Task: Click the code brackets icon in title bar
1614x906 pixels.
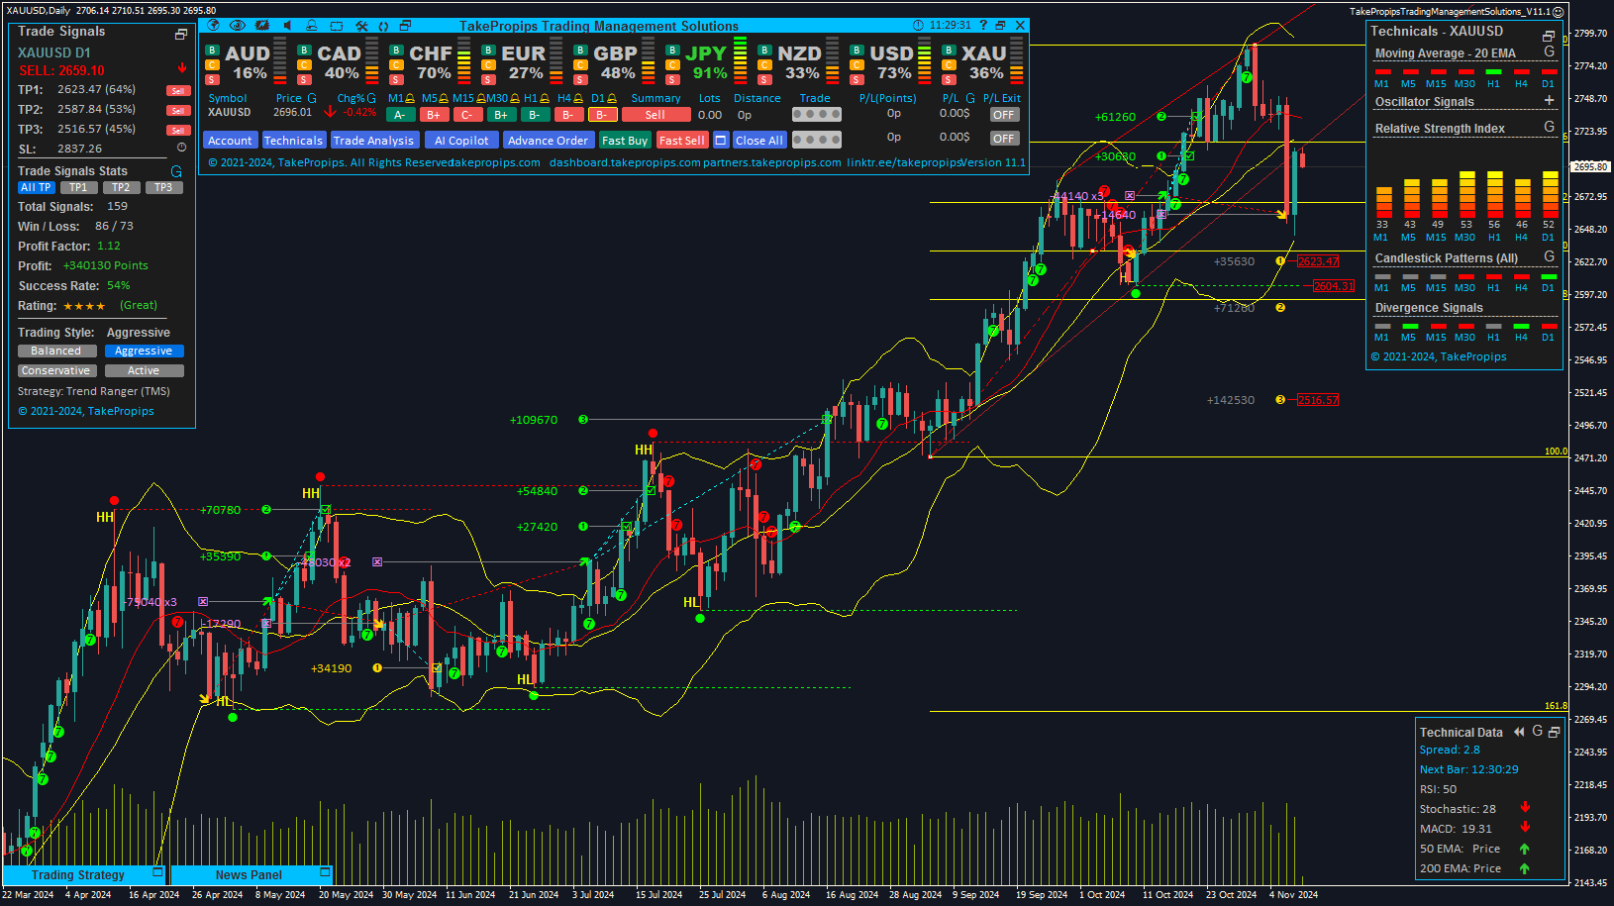Action: pyautogui.click(x=383, y=26)
